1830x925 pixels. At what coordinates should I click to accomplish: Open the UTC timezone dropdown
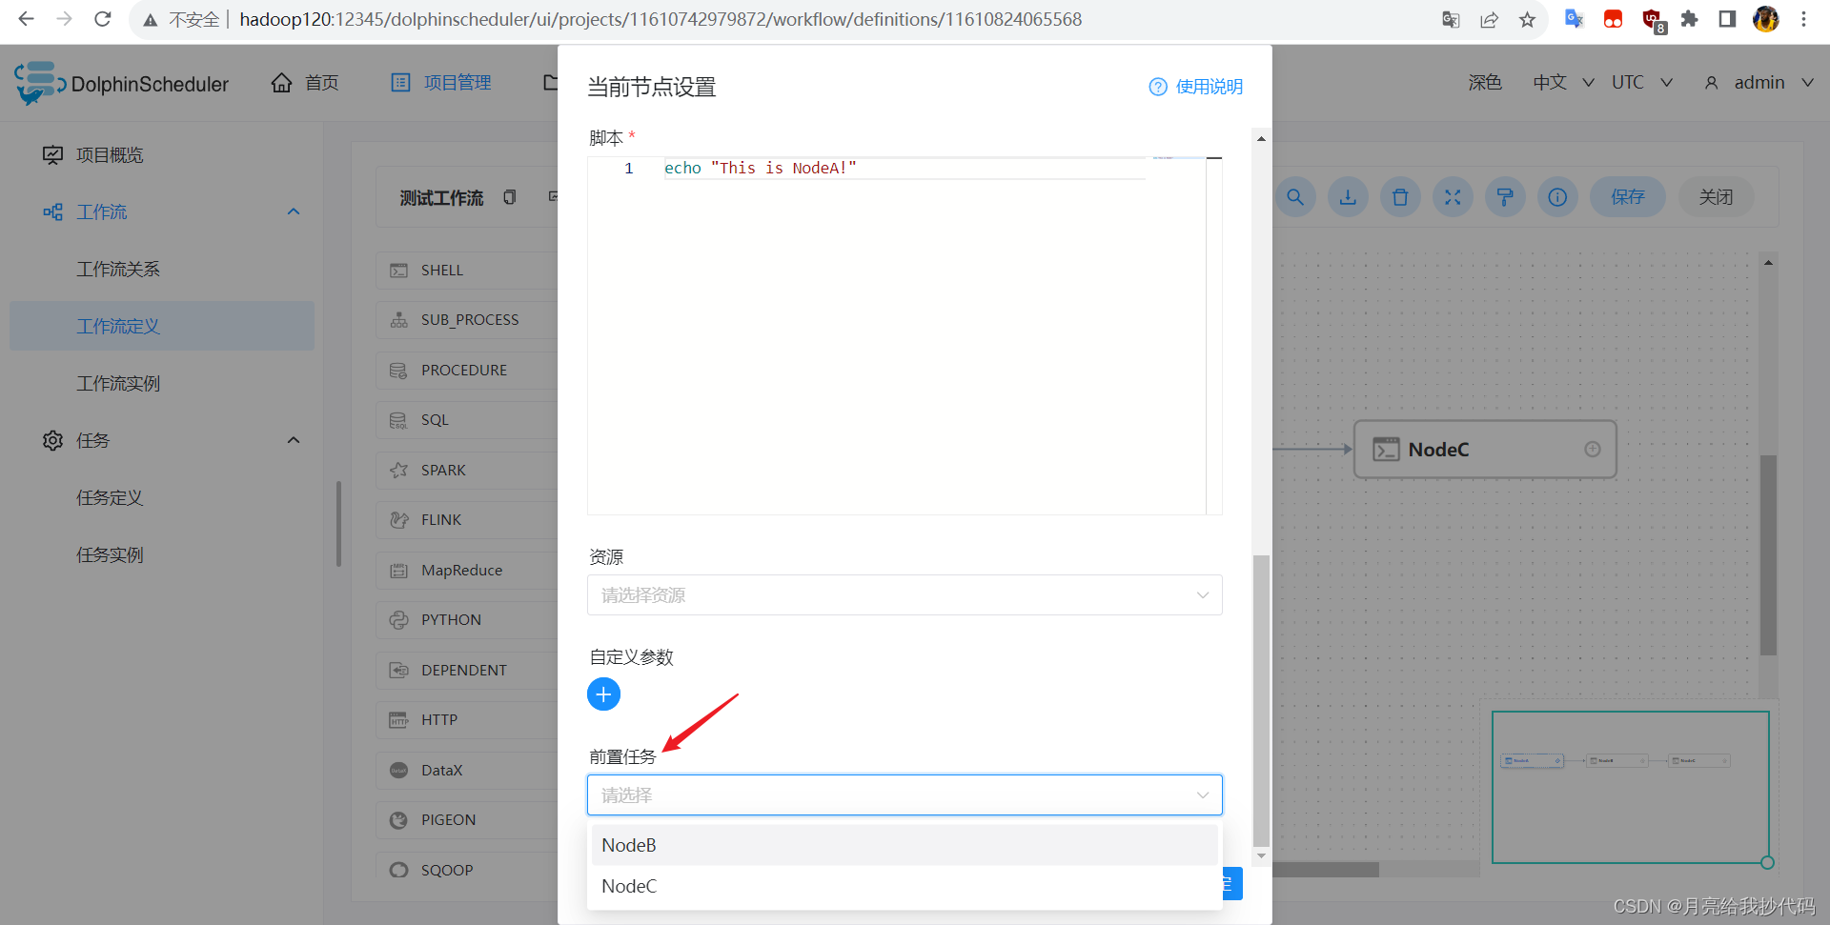point(1641,83)
